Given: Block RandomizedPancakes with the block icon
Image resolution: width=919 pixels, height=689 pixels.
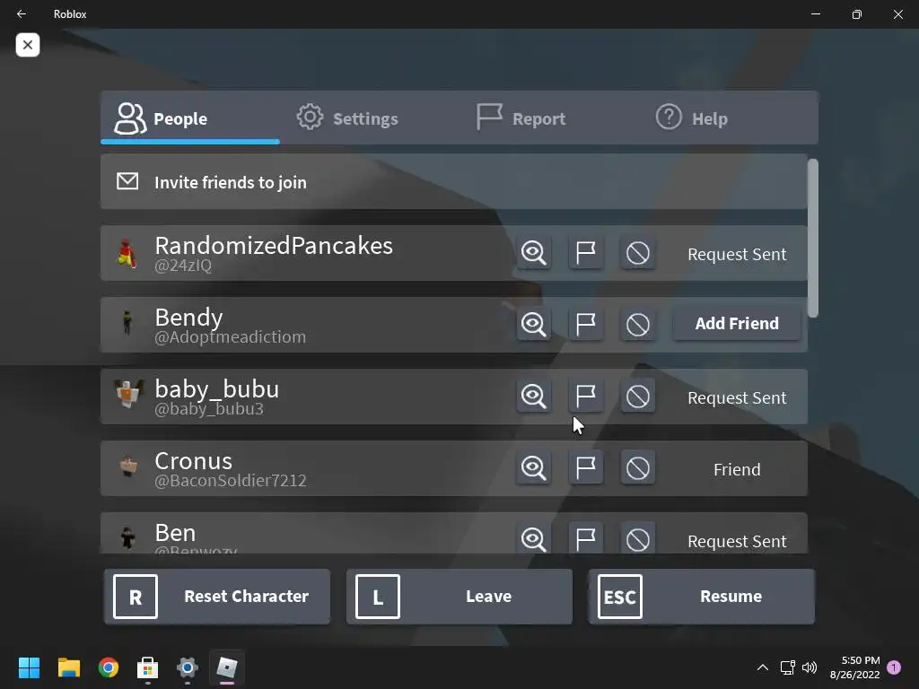Looking at the screenshot, I should coord(638,253).
